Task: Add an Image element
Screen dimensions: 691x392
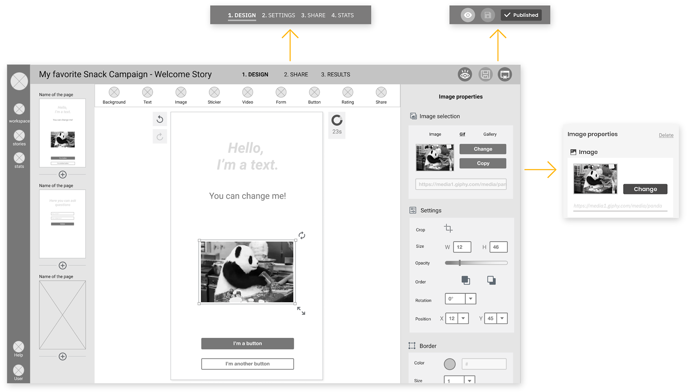Action: (x=181, y=95)
